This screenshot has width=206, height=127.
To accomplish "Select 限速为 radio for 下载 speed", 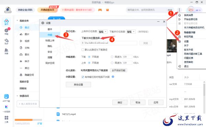I will click(112, 57).
